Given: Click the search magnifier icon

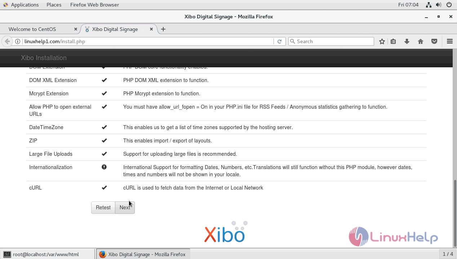Looking at the screenshot, I should tap(292, 41).
